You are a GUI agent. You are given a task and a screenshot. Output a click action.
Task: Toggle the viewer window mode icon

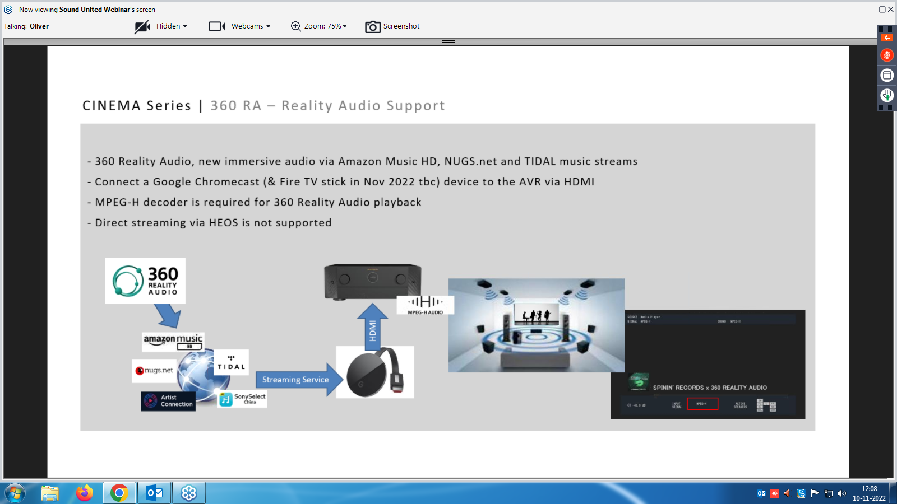tap(887, 75)
